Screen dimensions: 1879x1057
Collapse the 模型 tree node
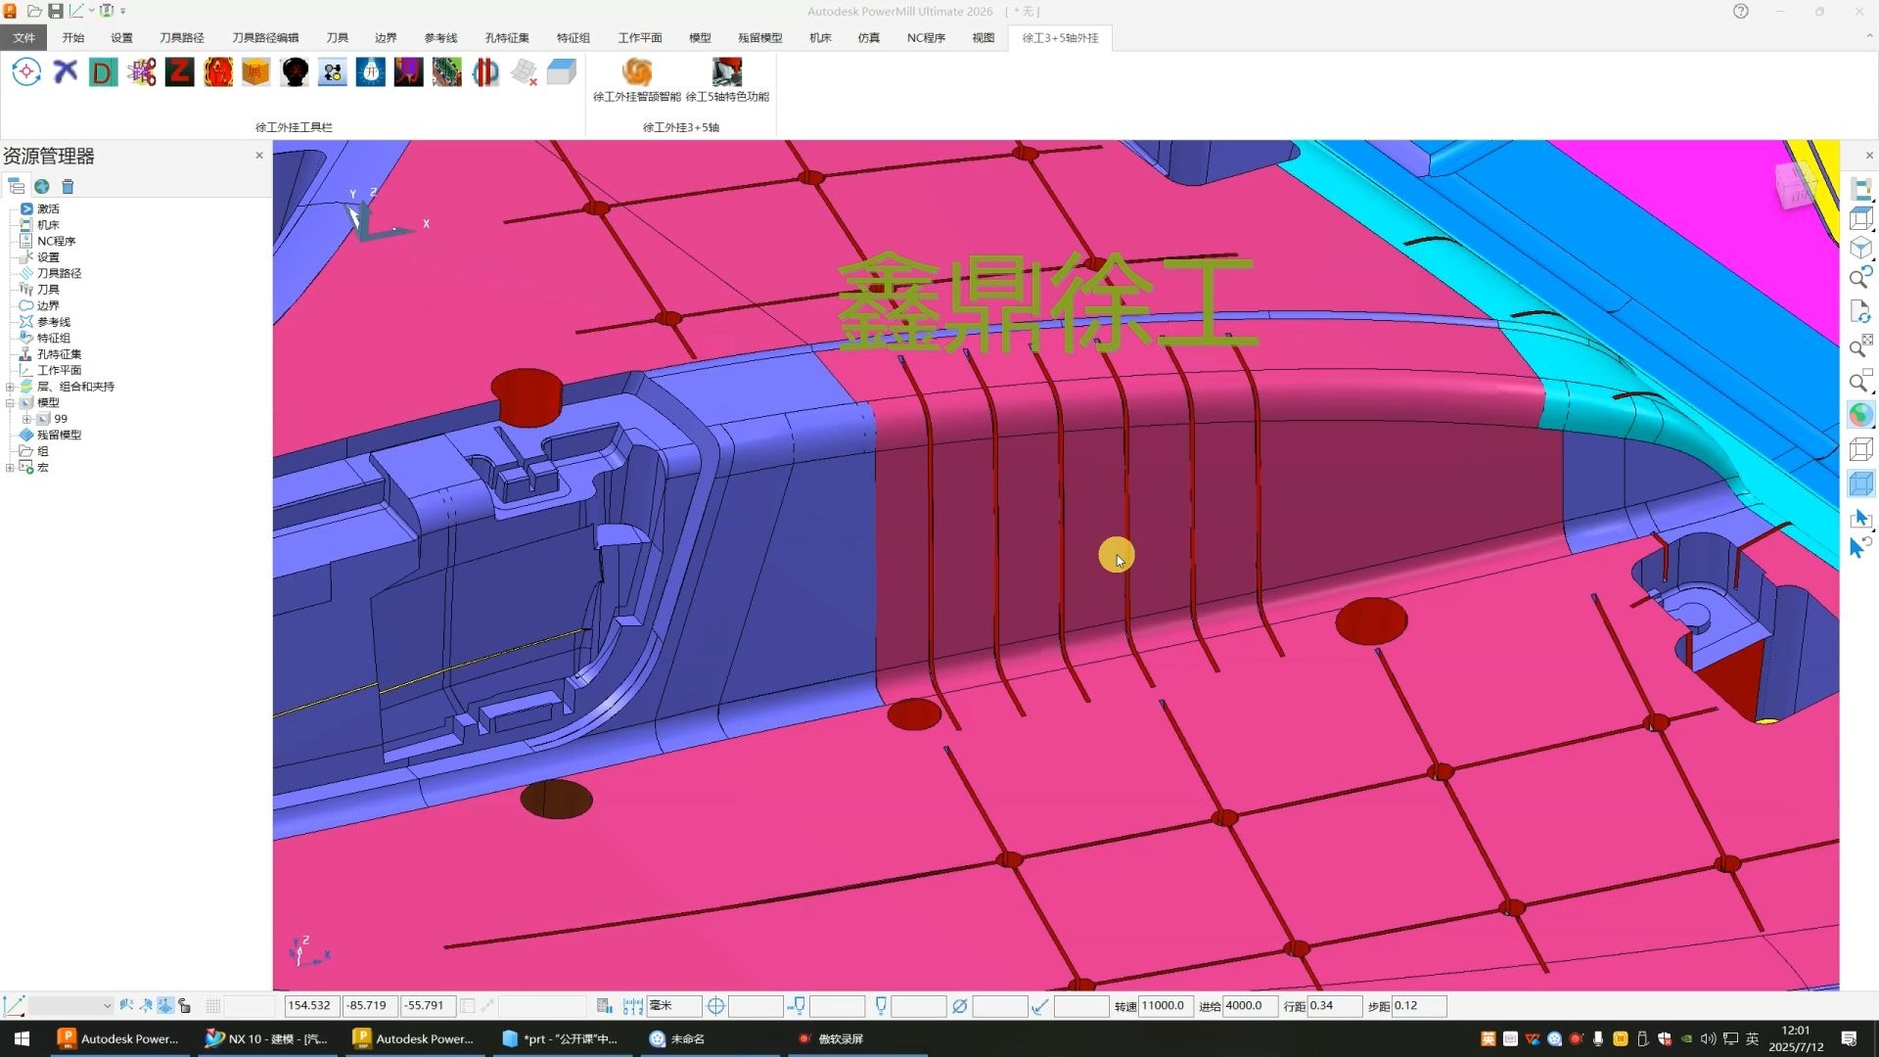(x=10, y=402)
